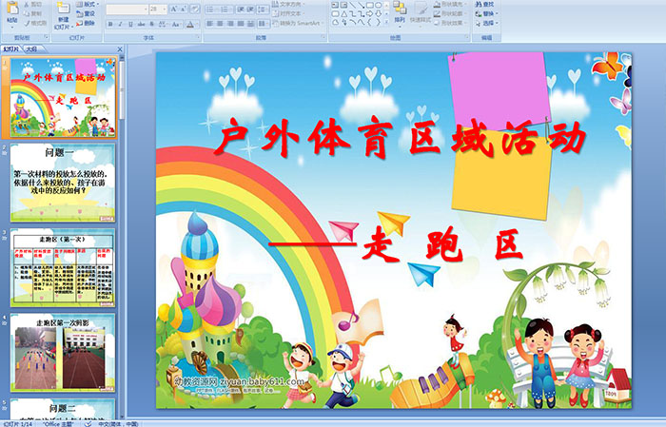Select the oval shape in shapes gallery

tap(378, 5)
